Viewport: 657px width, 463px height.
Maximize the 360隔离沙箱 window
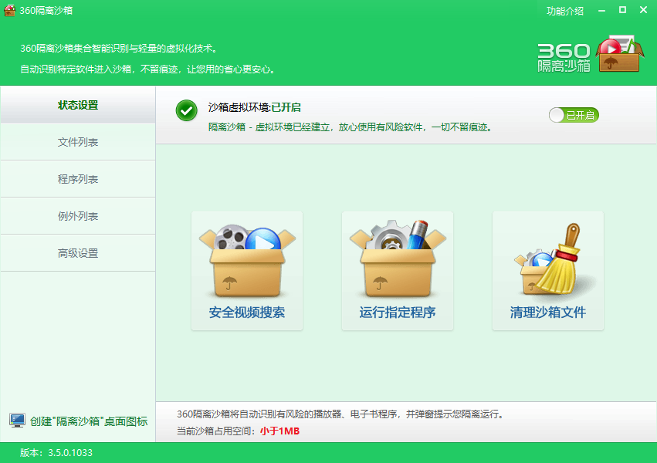(x=622, y=10)
